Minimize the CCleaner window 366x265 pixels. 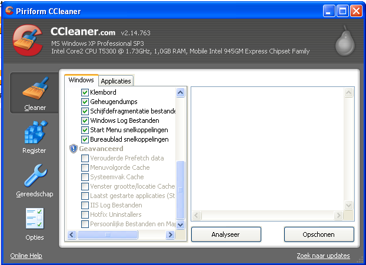pos(329,11)
